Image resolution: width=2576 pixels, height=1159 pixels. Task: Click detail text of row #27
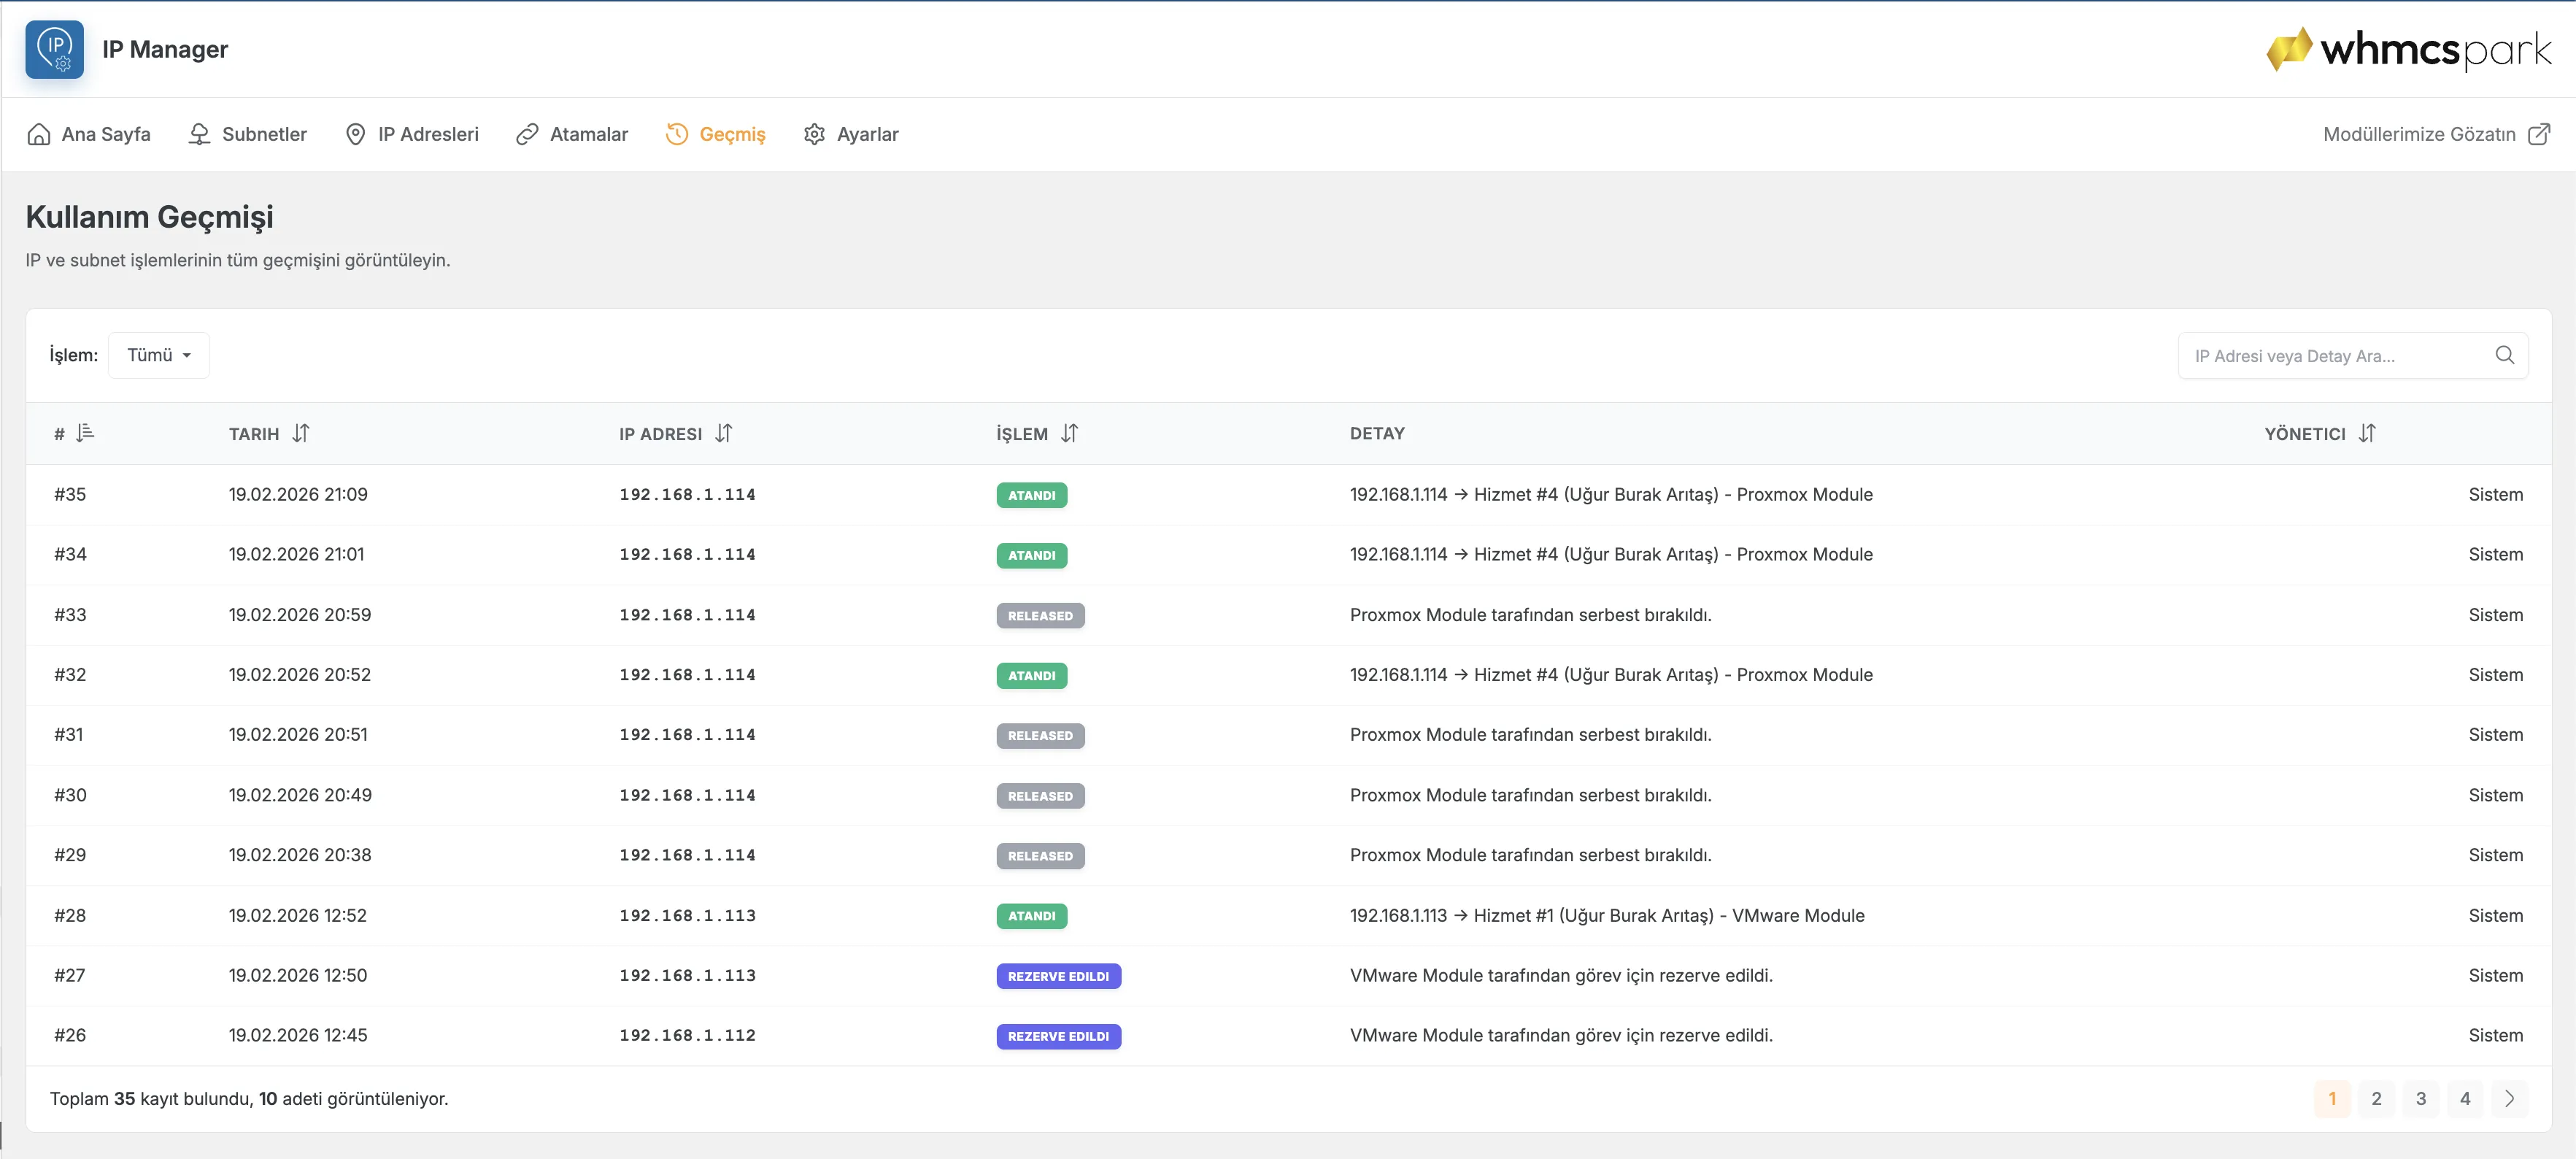(x=1561, y=975)
